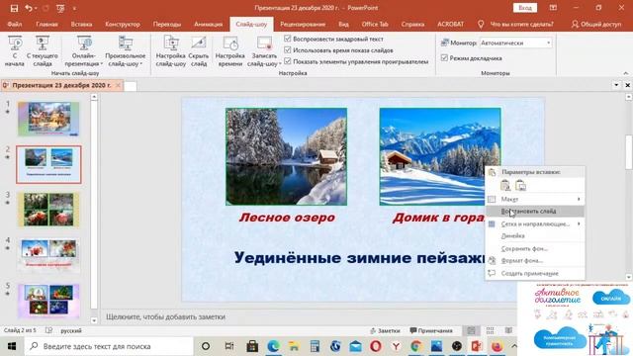Open 'Вид' ribbon tab
The height and width of the screenshot is (356, 633).
pyautogui.click(x=343, y=24)
